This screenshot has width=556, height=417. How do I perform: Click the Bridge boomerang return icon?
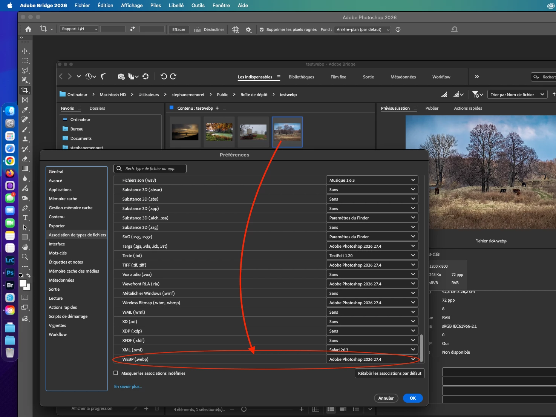click(103, 77)
